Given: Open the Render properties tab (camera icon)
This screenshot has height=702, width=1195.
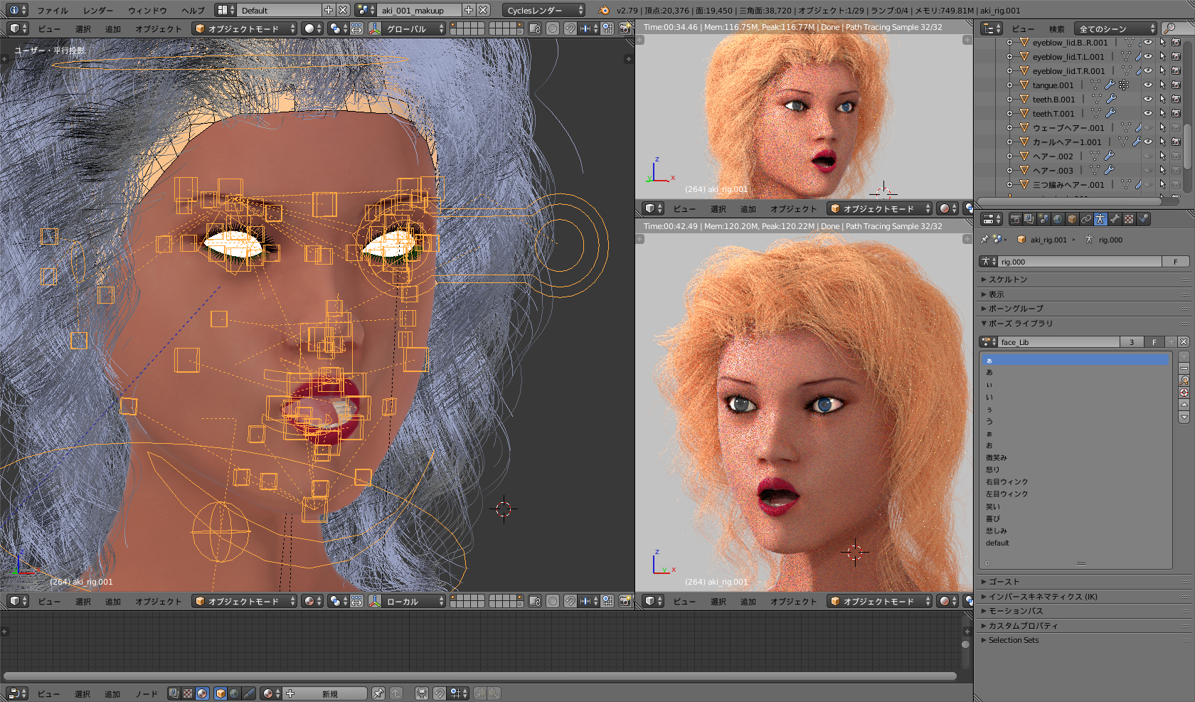Looking at the screenshot, I should (1015, 219).
